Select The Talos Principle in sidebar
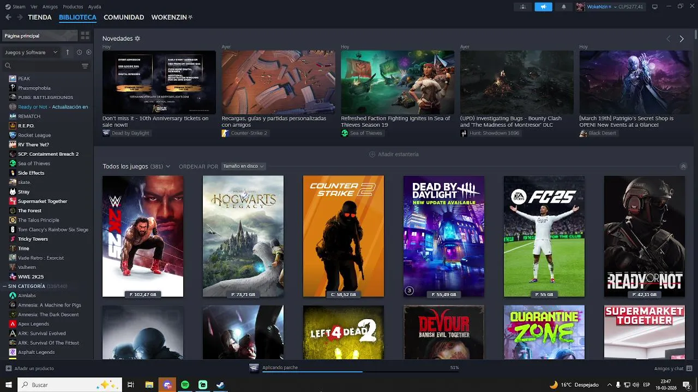Viewport: 698px width, 392px height. pos(38,220)
